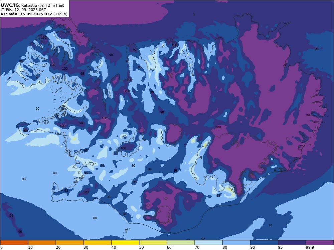Image resolution: width=334 pixels, height=250 pixels.
Task: Click the golden 30–40 legend swatch
Action: pyautogui.click(x=98, y=243)
